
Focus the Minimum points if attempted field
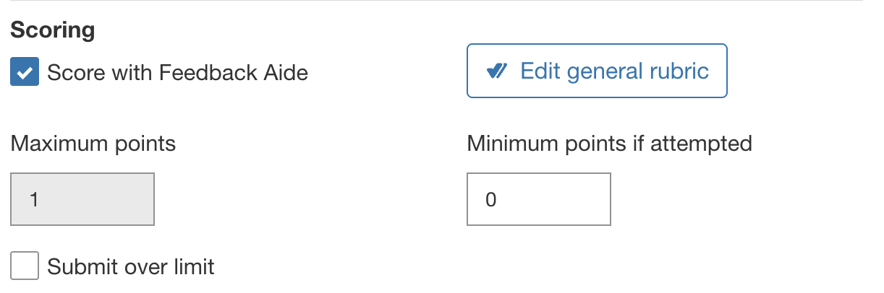(538, 199)
